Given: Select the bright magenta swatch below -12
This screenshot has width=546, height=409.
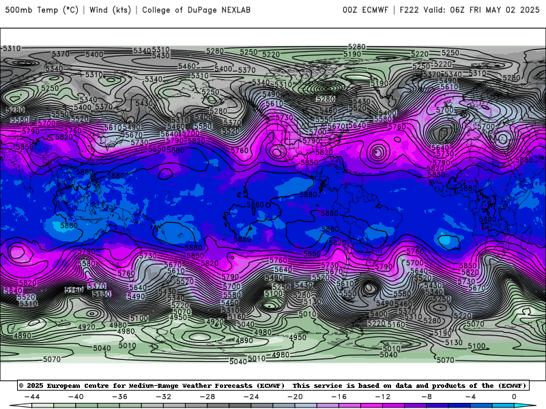Looking at the screenshot, I should [371, 406].
